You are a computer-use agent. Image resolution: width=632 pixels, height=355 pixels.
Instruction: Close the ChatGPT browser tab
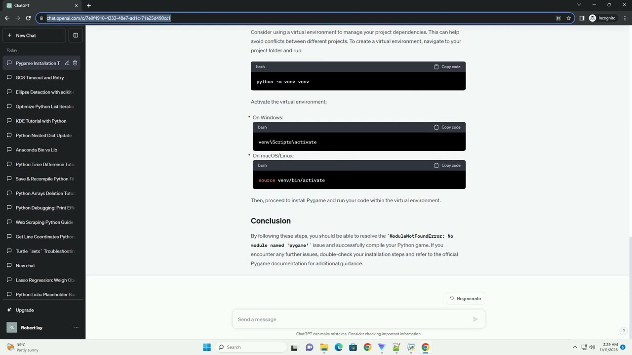[x=76, y=5]
